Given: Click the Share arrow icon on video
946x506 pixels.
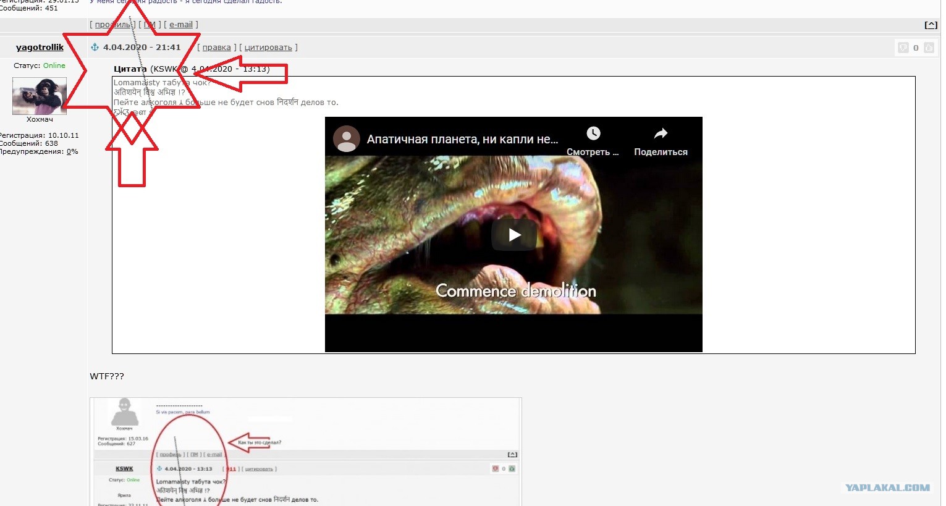Looking at the screenshot, I should pyautogui.click(x=661, y=133).
